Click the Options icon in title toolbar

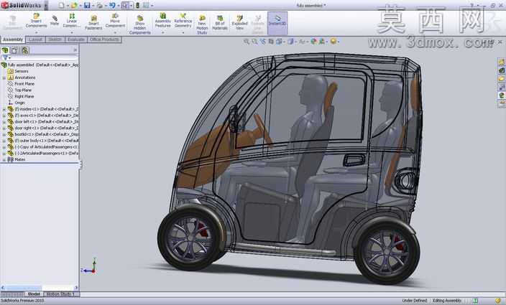(146, 5)
